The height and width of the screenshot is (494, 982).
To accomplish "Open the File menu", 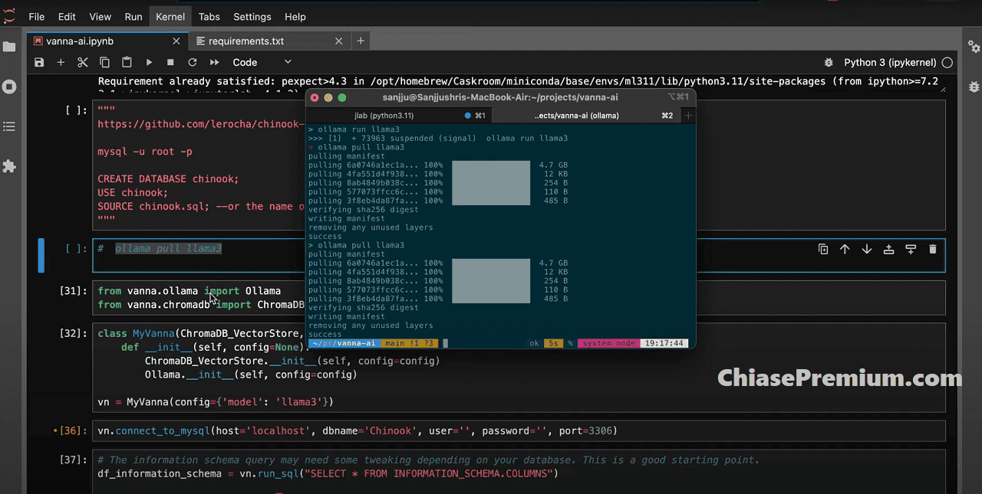I will (x=36, y=16).
